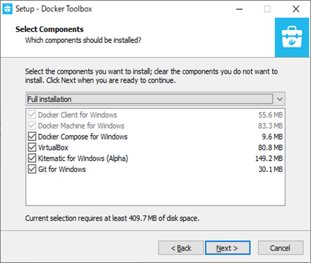Toggle the Docker Client for Windows checkbox
311x263 pixels.
pos(32,114)
